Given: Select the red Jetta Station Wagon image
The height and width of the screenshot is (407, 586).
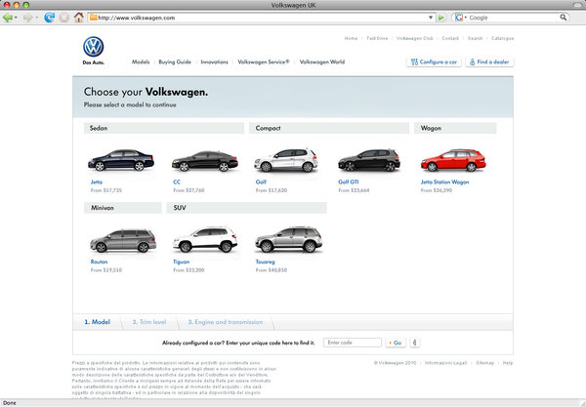Looking at the screenshot, I should 452,160.
